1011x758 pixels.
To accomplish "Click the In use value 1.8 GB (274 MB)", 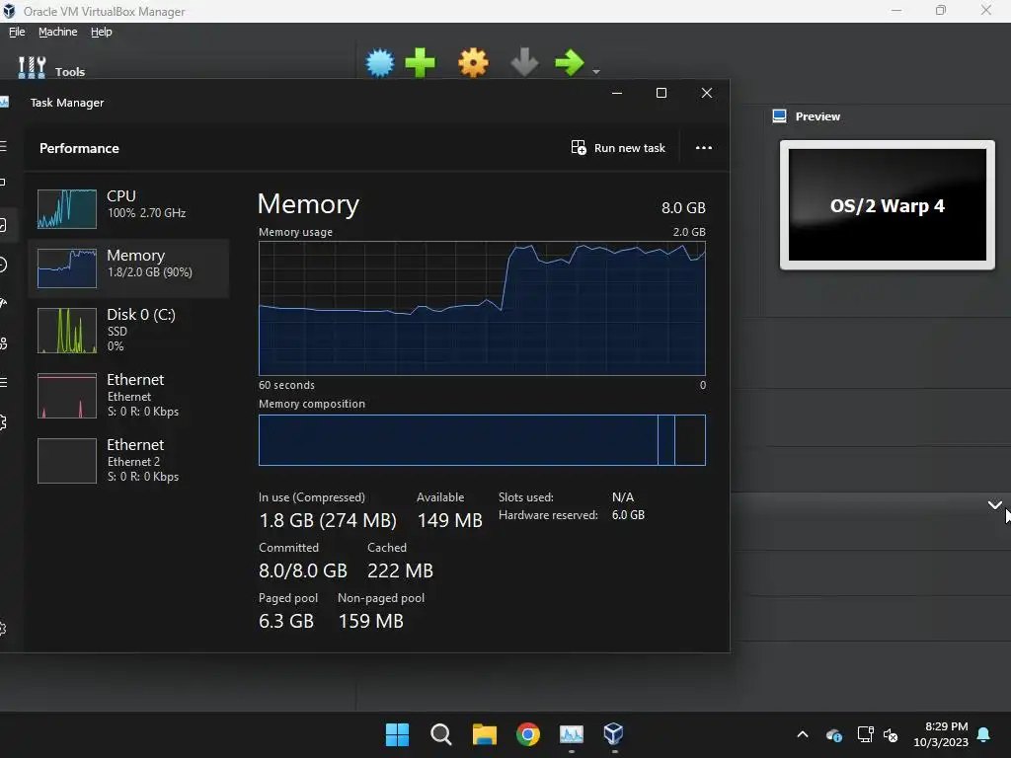I will coord(328,520).
